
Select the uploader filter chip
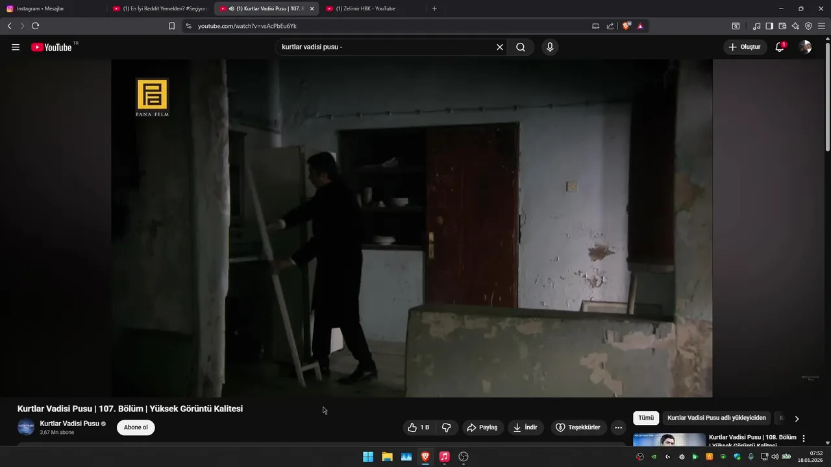tap(717, 418)
